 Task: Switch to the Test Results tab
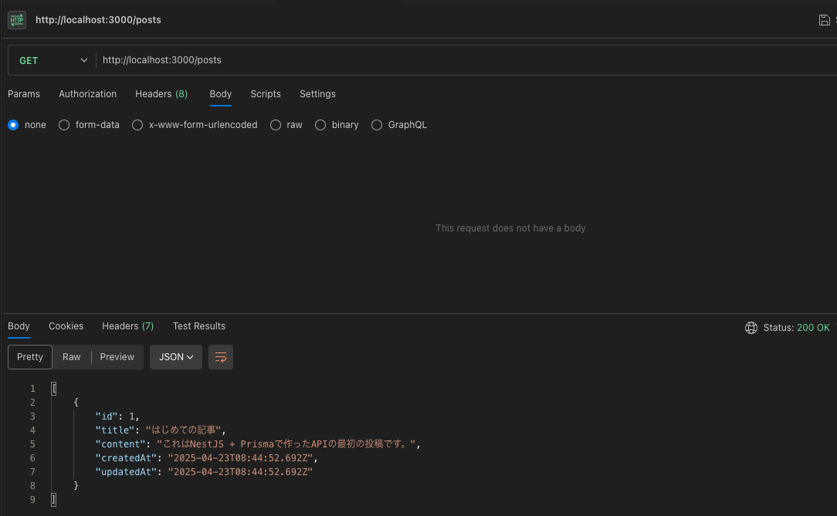(199, 326)
